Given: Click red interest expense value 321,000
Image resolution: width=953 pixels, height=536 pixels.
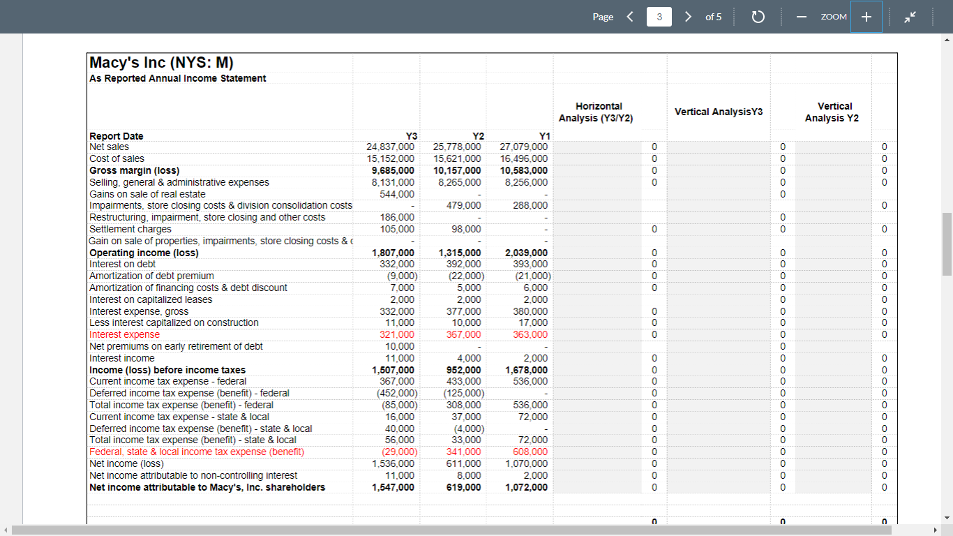Looking at the screenshot, I should click(396, 334).
